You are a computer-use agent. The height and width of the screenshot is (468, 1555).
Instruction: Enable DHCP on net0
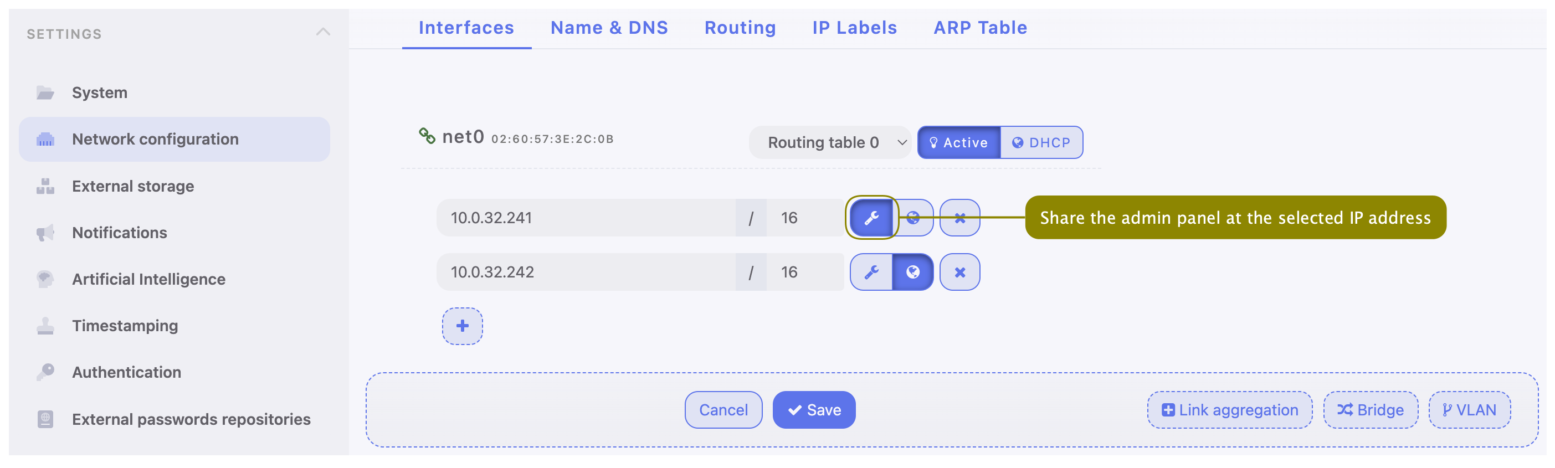[x=1041, y=142]
